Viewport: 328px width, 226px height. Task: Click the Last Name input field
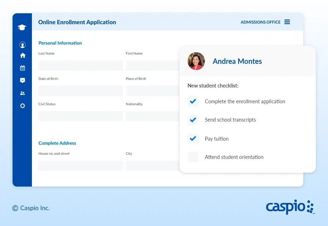tap(80, 65)
